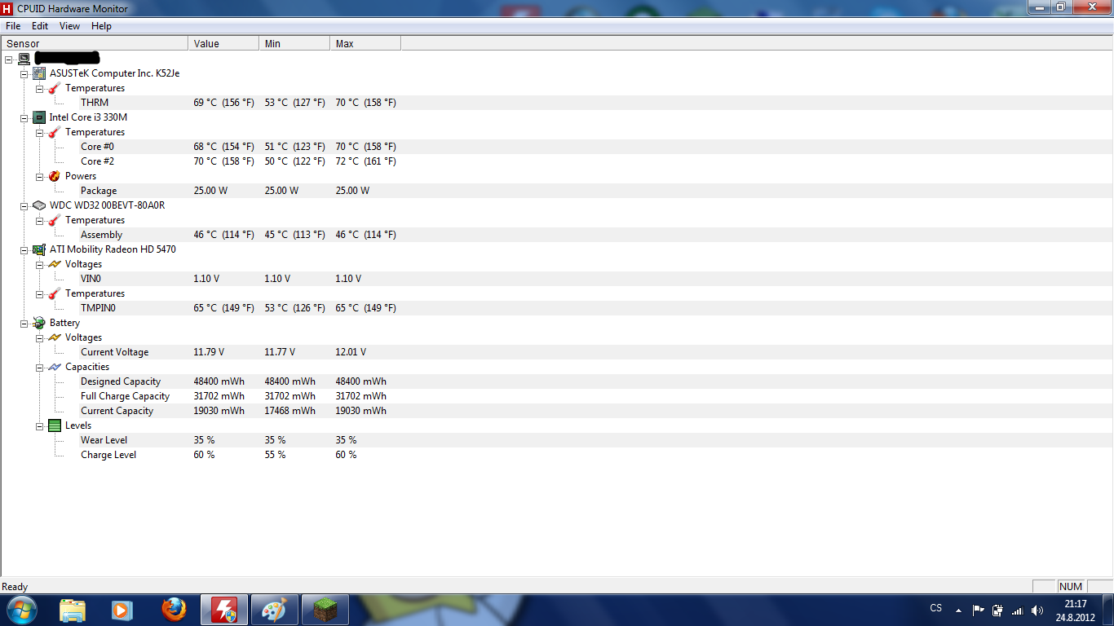The image size is (1114, 626).
Task: Click the Intel Core i3 330M processor icon
Action: coord(39,117)
